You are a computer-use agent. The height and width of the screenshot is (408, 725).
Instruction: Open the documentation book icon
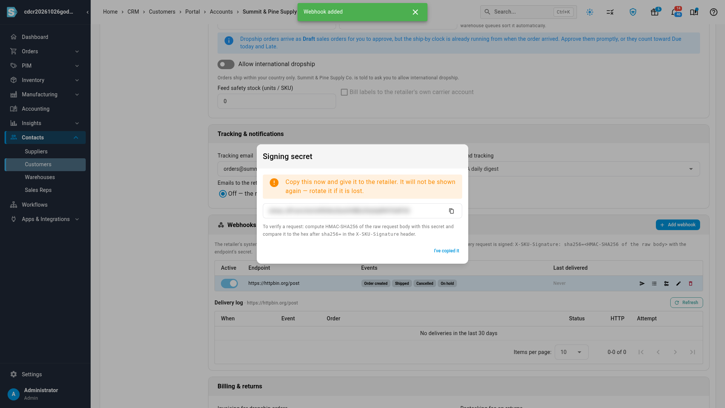(x=694, y=12)
